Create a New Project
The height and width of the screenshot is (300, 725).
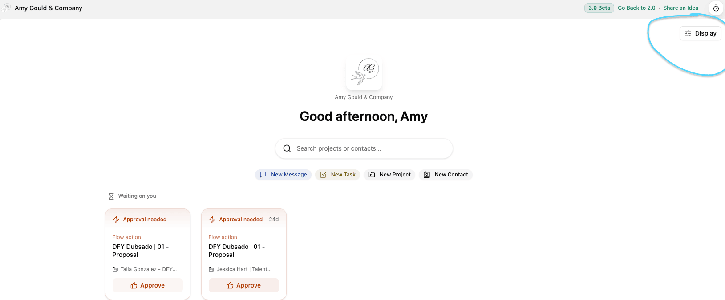coord(389,175)
